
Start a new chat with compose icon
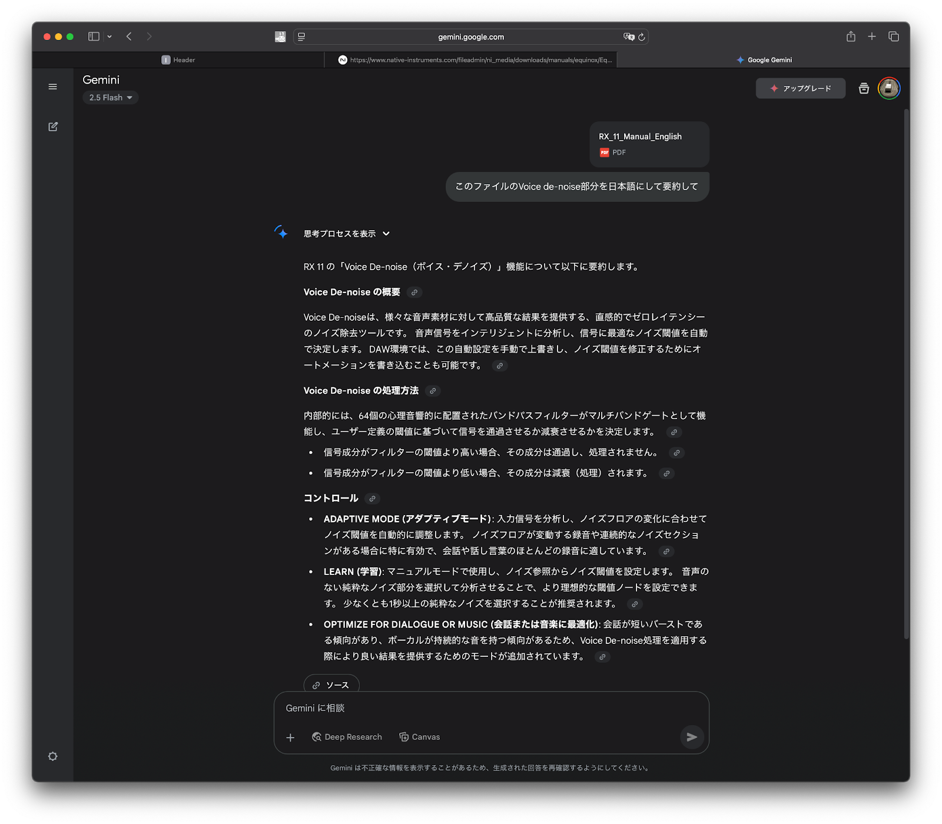tap(53, 127)
